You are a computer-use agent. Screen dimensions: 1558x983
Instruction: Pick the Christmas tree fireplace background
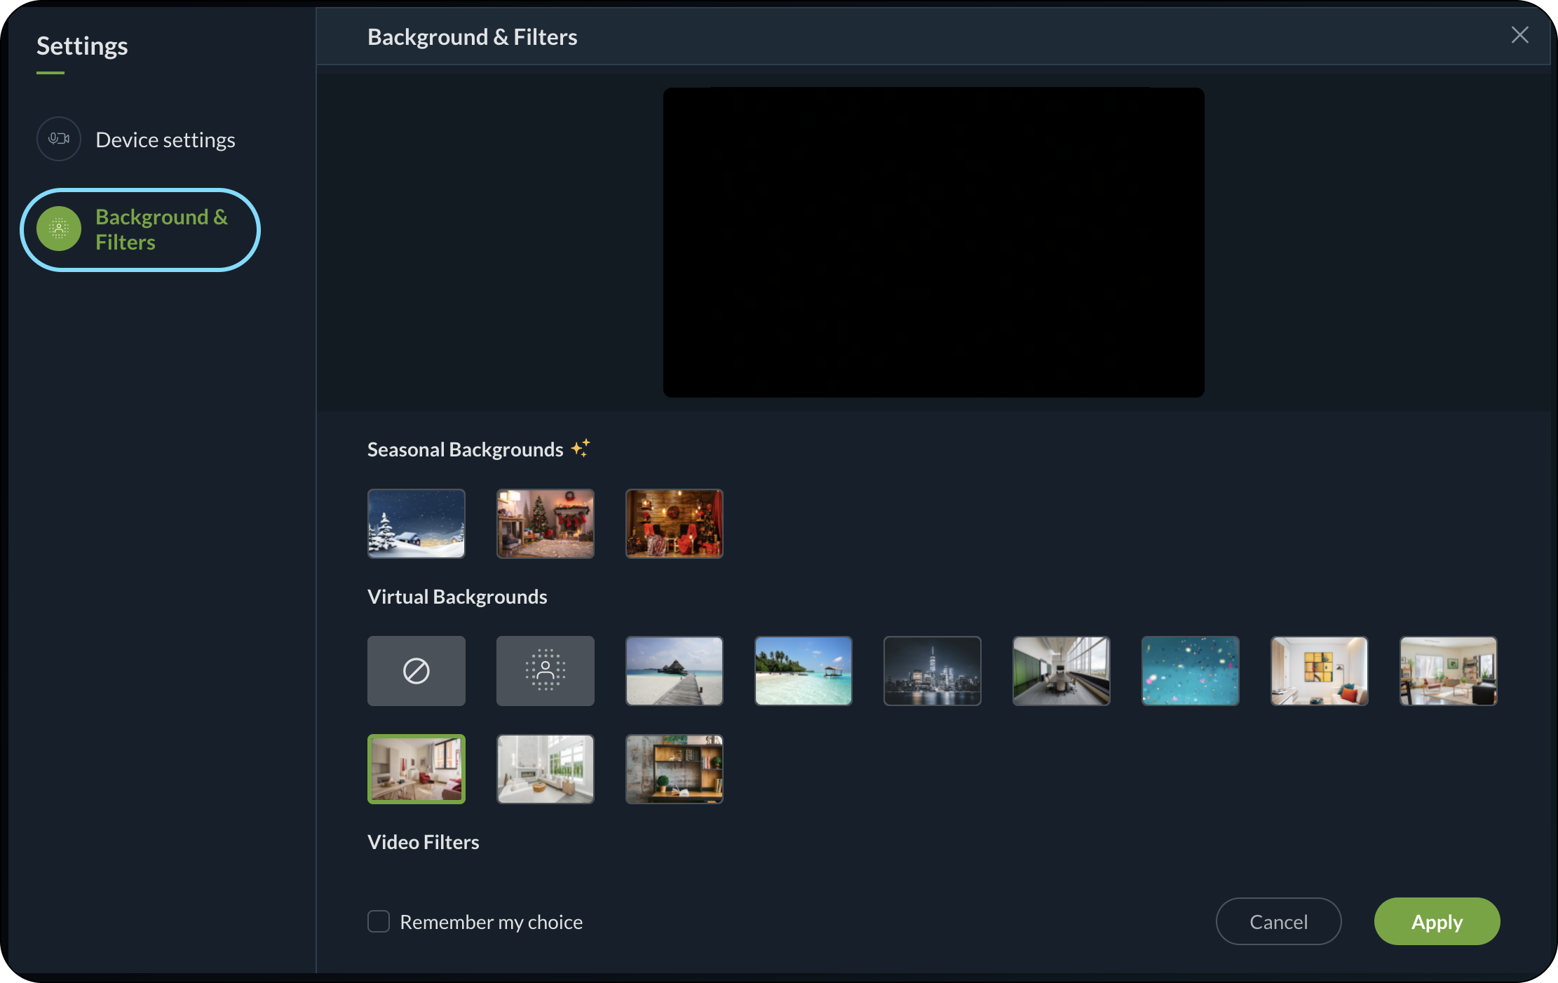[545, 524]
